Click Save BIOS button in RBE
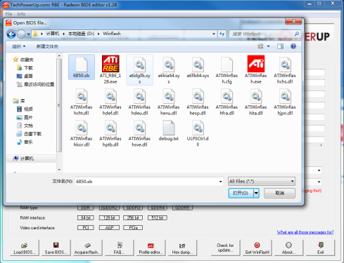The image size is (344, 263). 56,248
